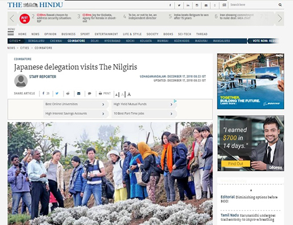293x225 pixels.
Task: Click the Facebook icon in top header
Action: (x=170, y=5)
